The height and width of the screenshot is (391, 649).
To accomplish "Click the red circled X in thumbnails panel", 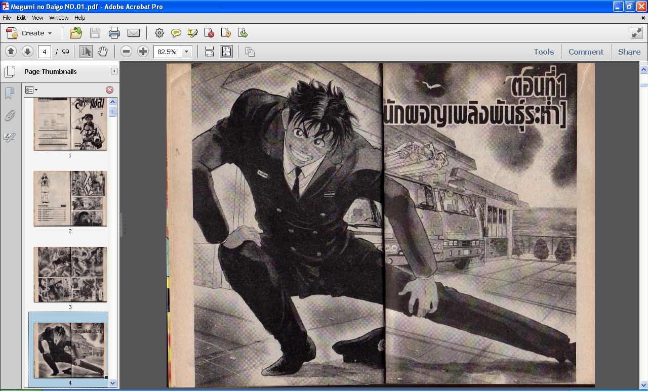I will (109, 90).
